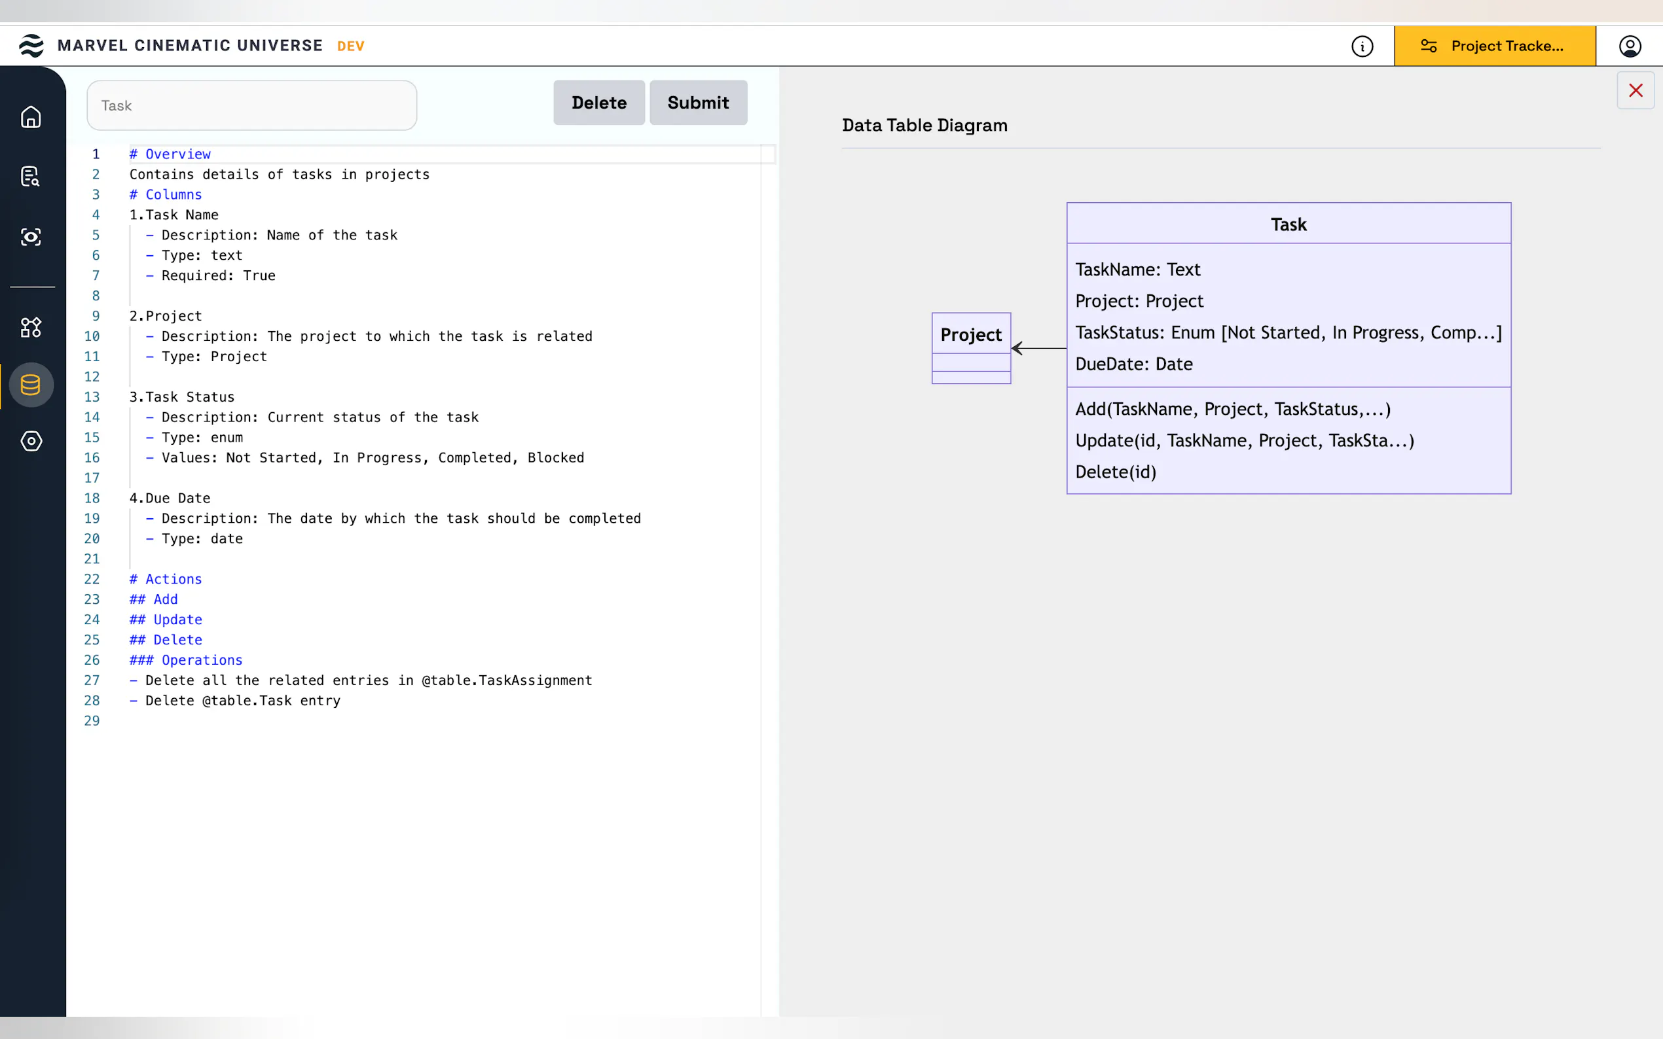This screenshot has height=1039, width=1663.
Task: Open the hexagon settings sidebar icon
Action: click(31, 441)
